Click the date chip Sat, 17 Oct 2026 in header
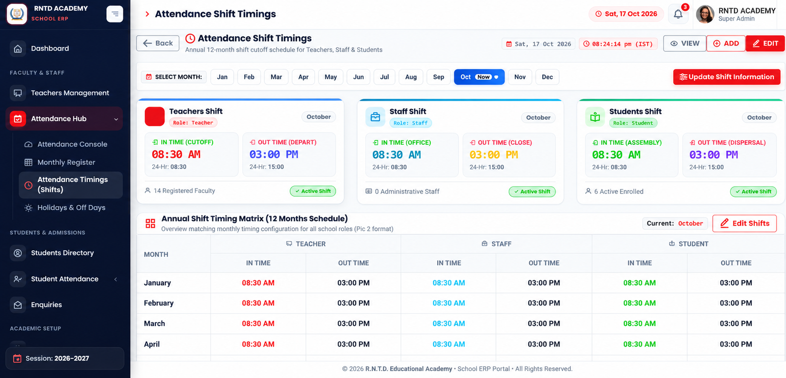The image size is (786, 378). (626, 14)
